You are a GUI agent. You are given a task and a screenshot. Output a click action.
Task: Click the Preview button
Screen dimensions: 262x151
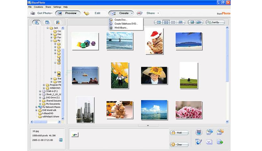tap(68, 13)
